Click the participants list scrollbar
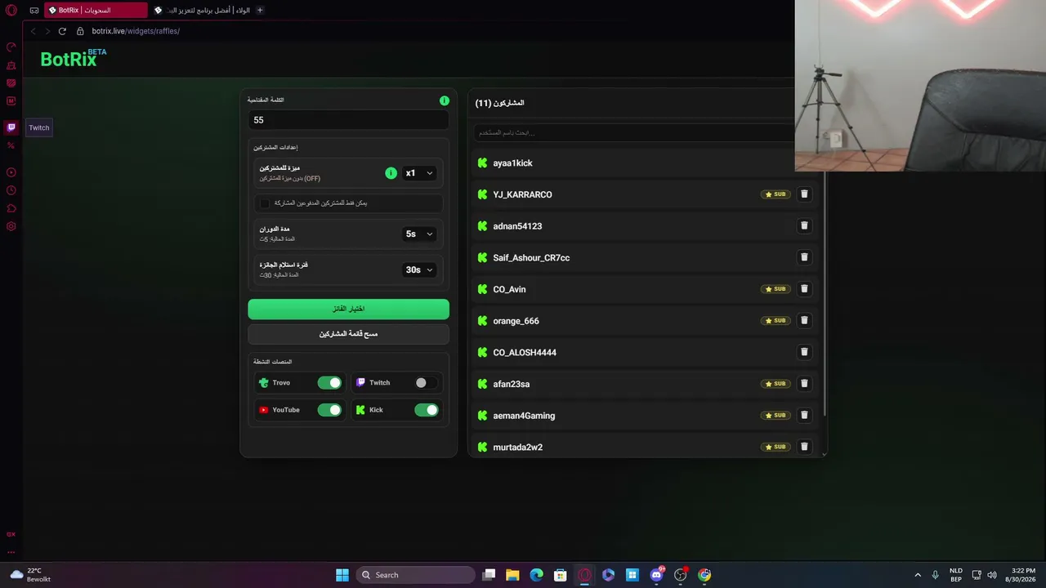The image size is (1046, 588). 825,294
